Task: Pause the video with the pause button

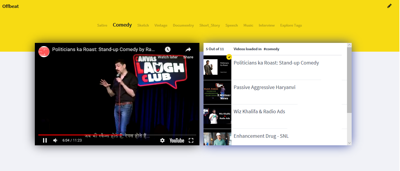Action: (x=45, y=140)
